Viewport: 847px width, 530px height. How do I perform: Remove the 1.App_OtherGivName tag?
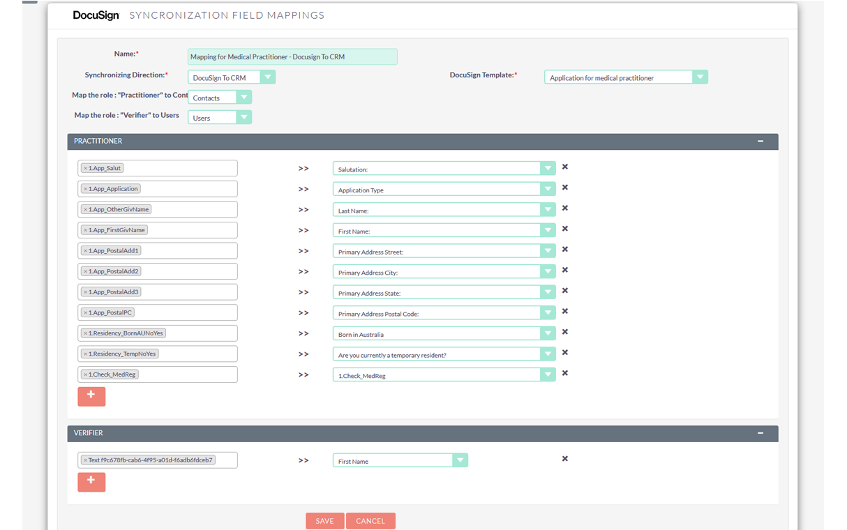point(85,209)
